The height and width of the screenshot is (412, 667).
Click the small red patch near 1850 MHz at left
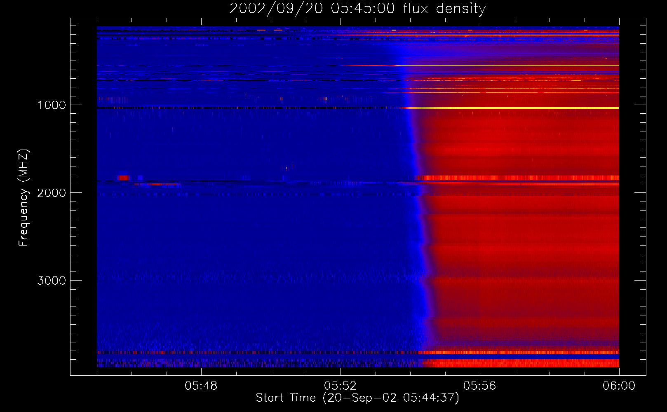(124, 178)
